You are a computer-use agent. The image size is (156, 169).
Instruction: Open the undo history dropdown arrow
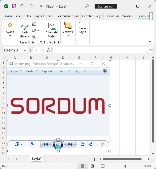click(26, 6)
